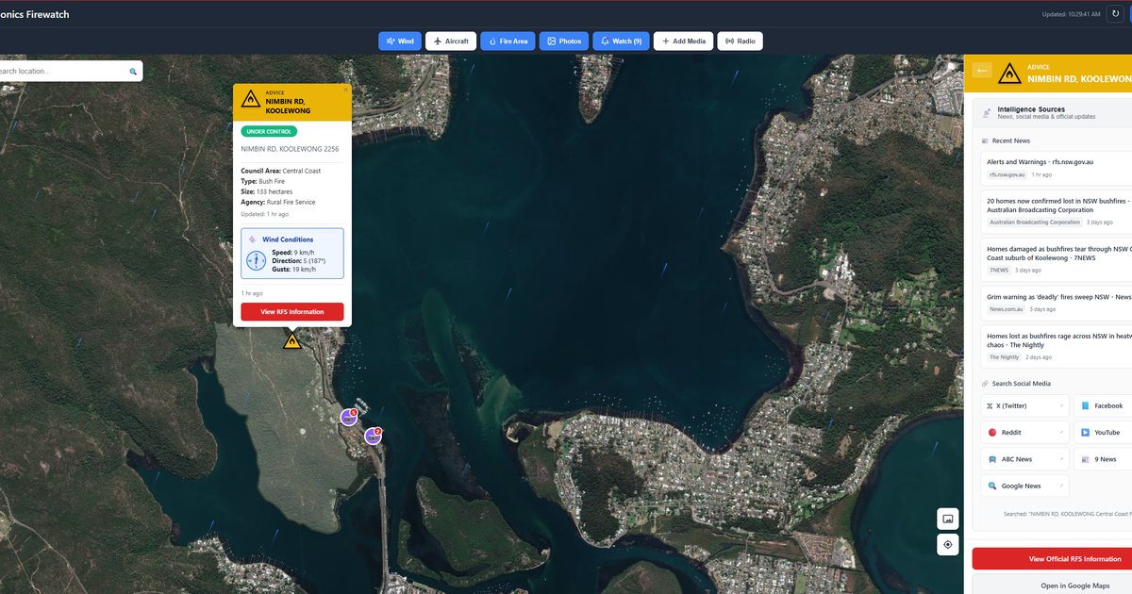The height and width of the screenshot is (594, 1132).
Task: Click the Under Control status badge
Action: point(269,132)
